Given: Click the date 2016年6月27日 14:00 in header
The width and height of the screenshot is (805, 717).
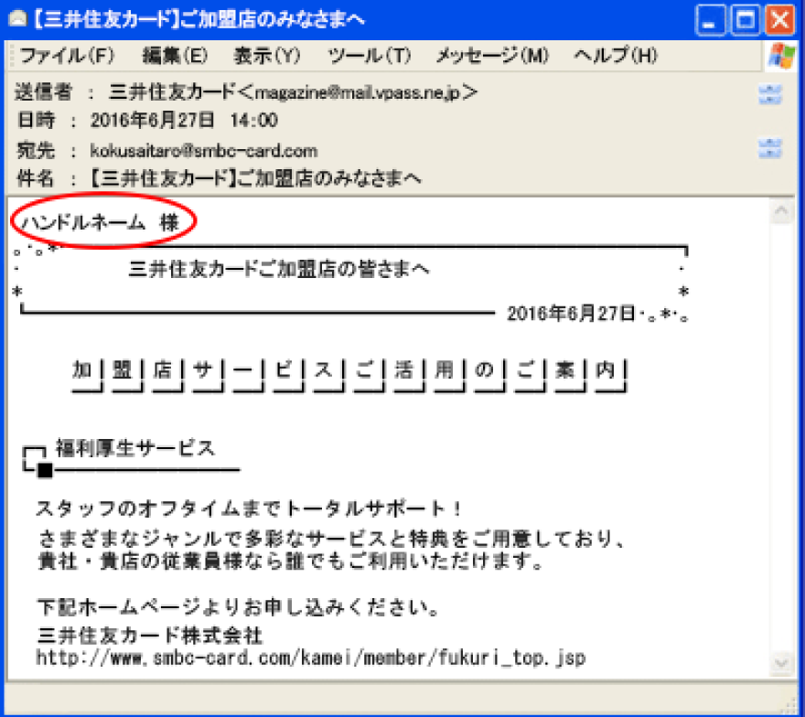Looking at the screenshot, I should click(x=184, y=121).
